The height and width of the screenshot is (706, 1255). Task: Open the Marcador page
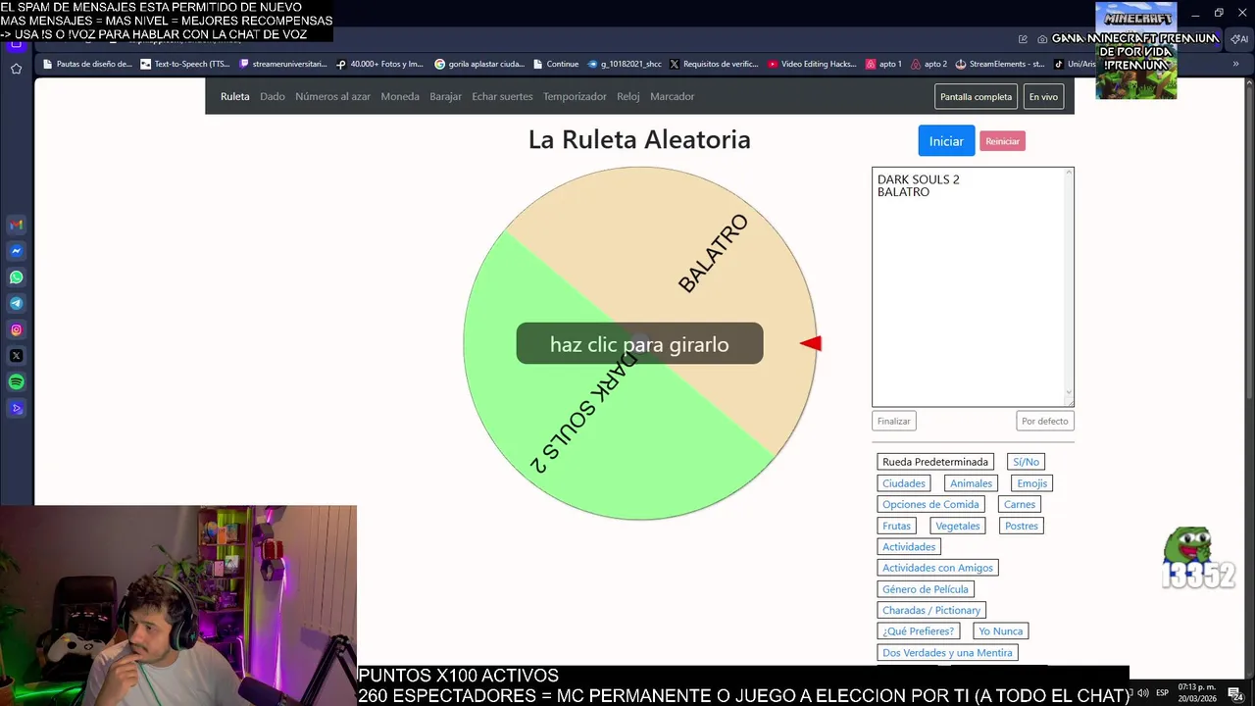point(672,96)
